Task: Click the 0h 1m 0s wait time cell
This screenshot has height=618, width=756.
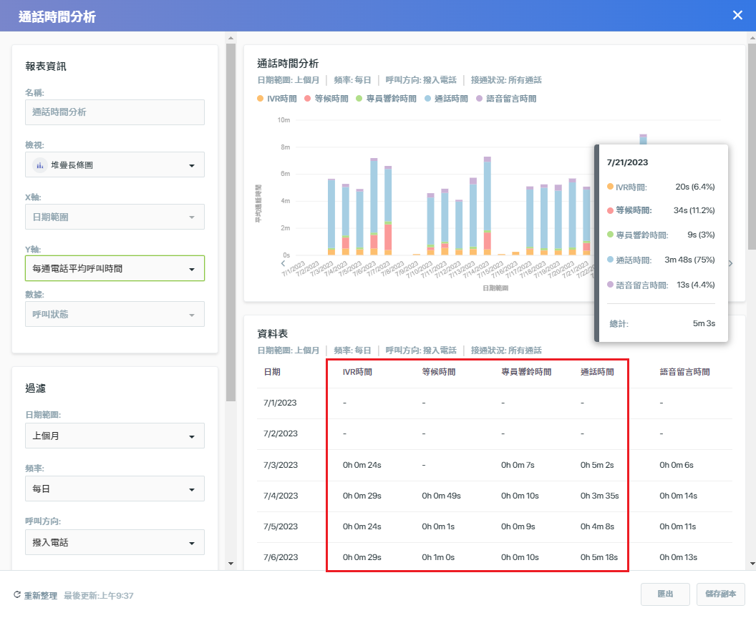Action: coord(438,557)
